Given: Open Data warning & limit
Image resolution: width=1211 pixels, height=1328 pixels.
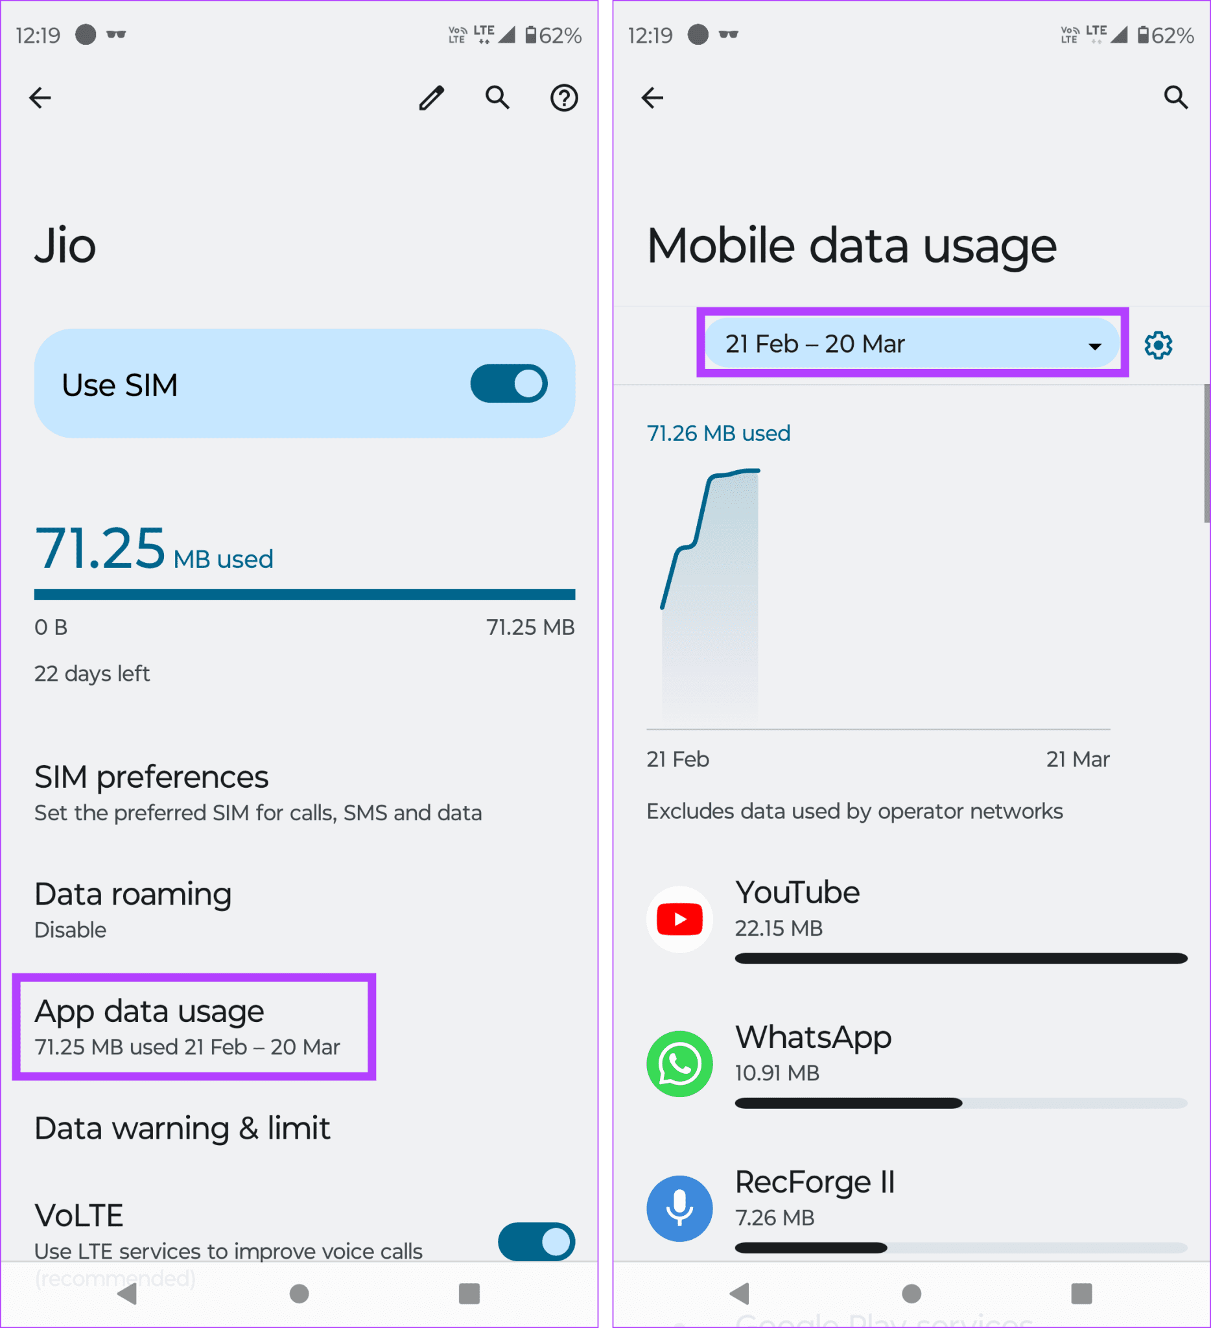Looking at the screenshot, I should [x=182, y=1128].
